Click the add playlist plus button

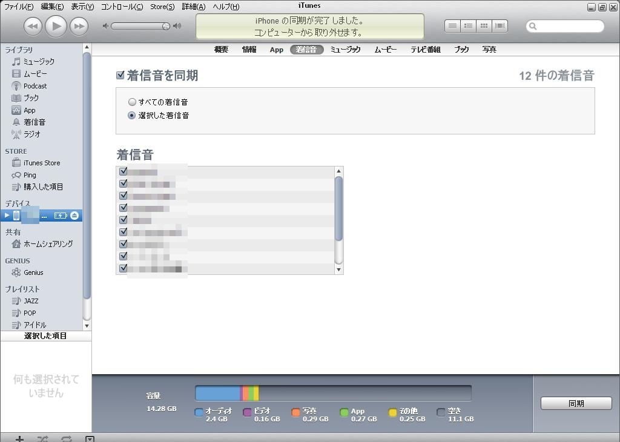(x=19, y=439)
